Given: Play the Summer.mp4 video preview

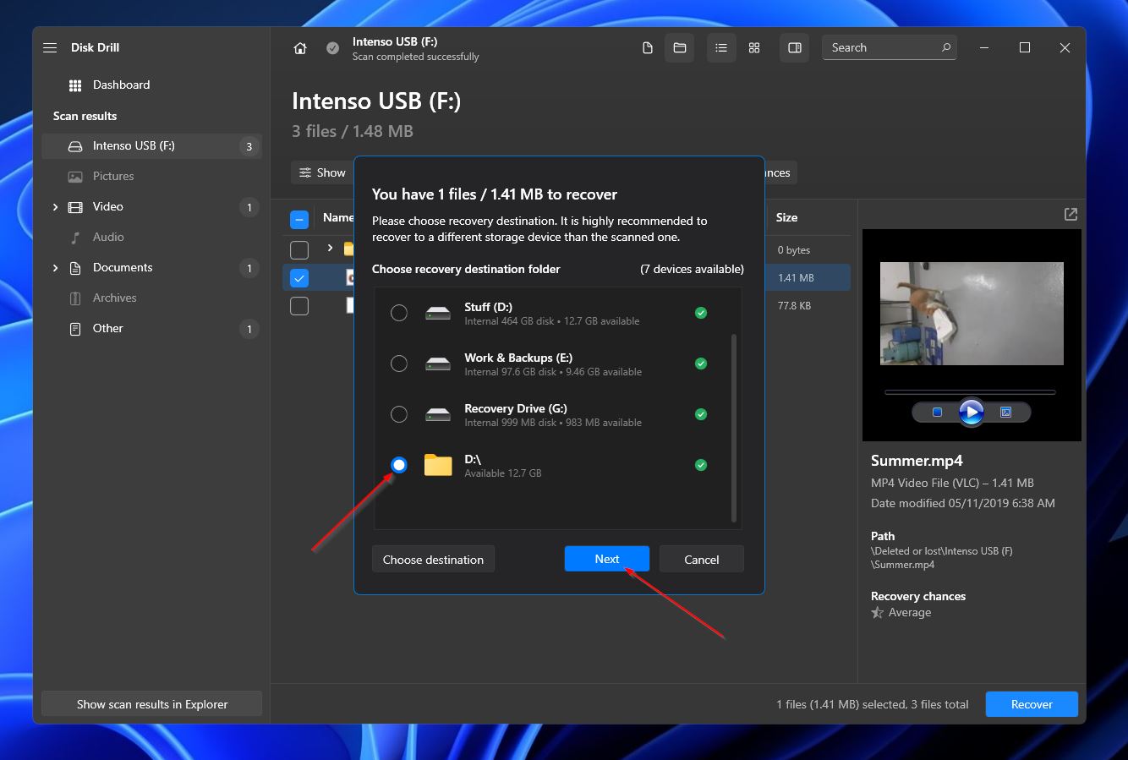Looking at the screenshot, I should coord(971,413).
